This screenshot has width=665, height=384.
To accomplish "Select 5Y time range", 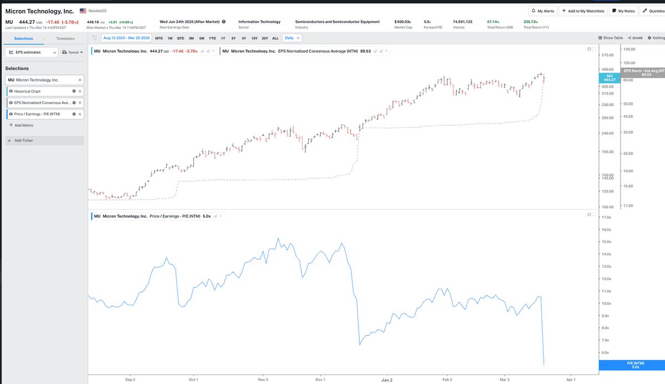I will pos(244,38).
